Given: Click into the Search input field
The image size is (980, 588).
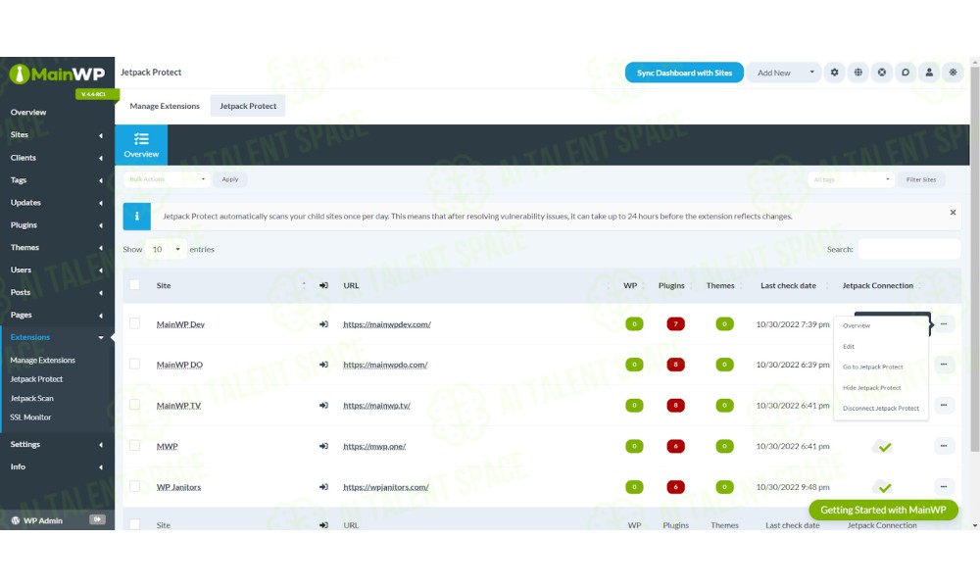Looking at the screenshot, I should [909, 249].
